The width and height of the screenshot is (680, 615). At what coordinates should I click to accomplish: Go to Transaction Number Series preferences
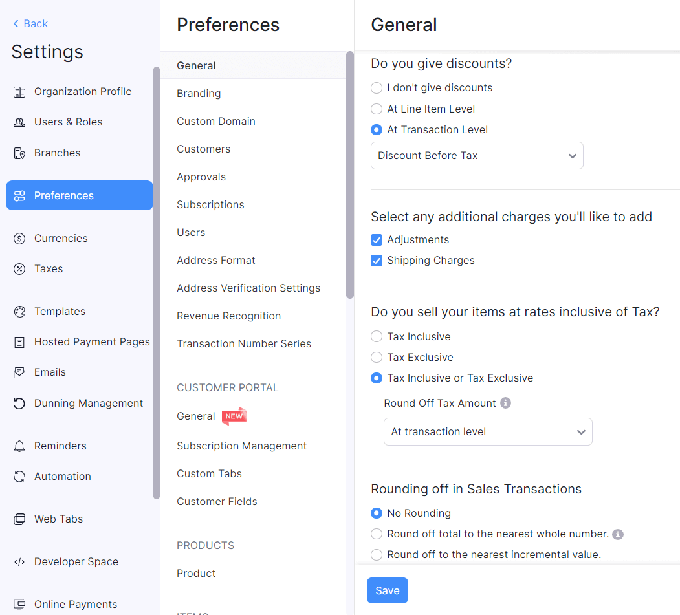point(244,344)
